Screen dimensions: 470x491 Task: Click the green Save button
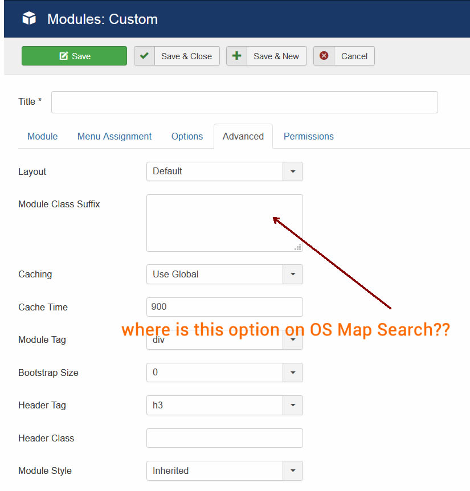tap(74, 56)
